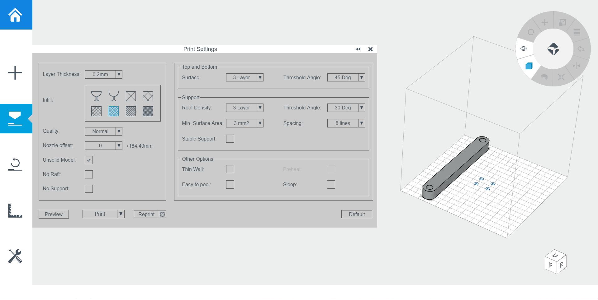Open the 30 Deg Threshold Angle dropdown
598x300 pixels.
tap(346, 108)
